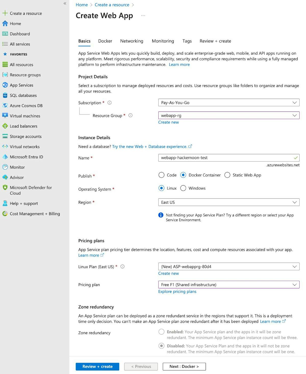Open Advisor from the sidebar
This screenshot has height=374, width=306.
[x=17, y=177]
